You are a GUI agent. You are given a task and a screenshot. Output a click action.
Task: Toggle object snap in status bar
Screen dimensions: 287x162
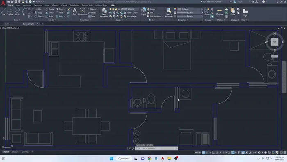233,153
